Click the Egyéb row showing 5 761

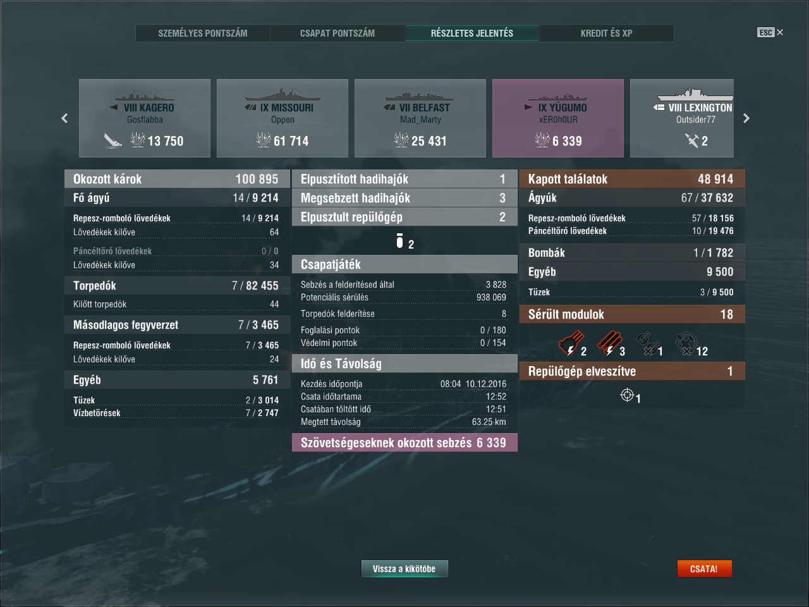click(x=177, y=380)
